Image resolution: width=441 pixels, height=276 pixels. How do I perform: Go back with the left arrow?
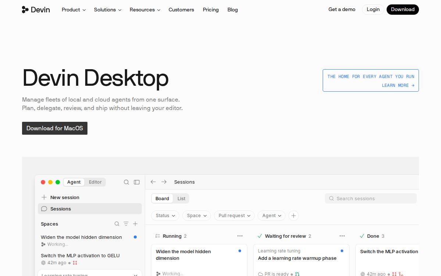tap(153, 182)
